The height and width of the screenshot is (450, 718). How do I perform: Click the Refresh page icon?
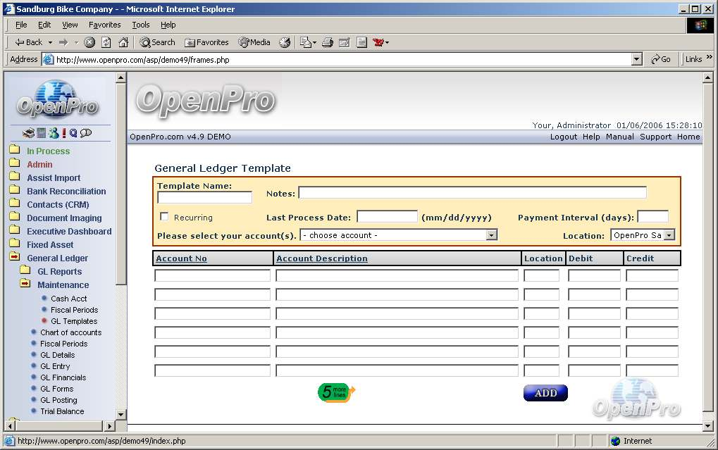tap(106, 42)
